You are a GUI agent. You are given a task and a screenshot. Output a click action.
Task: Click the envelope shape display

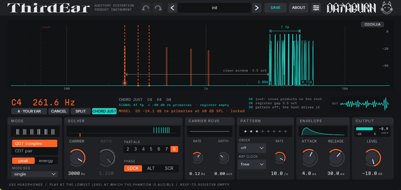tap(323, 132)
